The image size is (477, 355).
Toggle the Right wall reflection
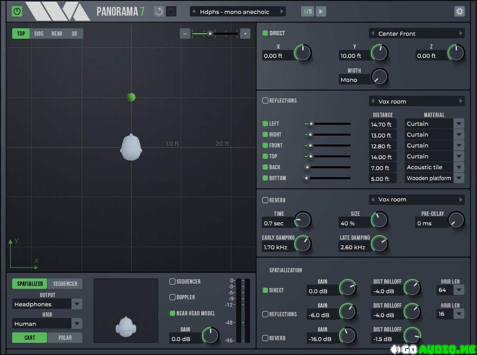[x=265, y=134]
